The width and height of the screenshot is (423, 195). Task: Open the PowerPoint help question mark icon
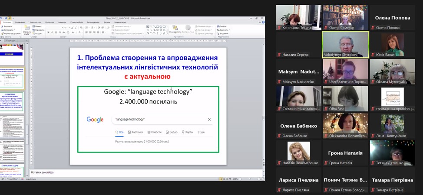[x=263, y=22]
